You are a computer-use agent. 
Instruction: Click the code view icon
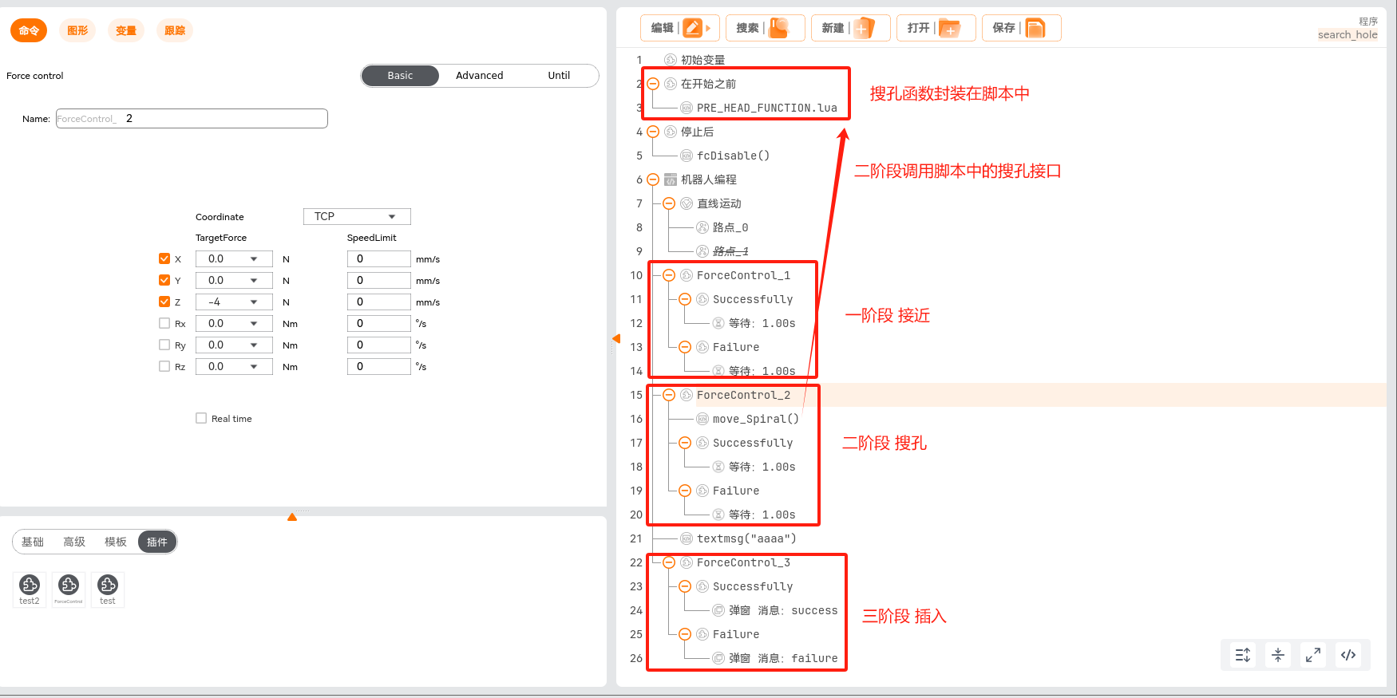point(1348,655)
